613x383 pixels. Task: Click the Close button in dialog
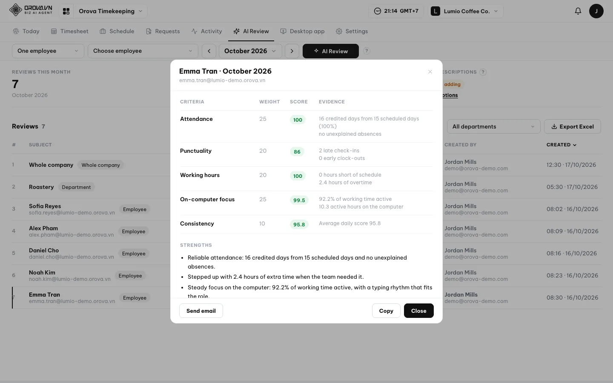click(x=419, y=311)
